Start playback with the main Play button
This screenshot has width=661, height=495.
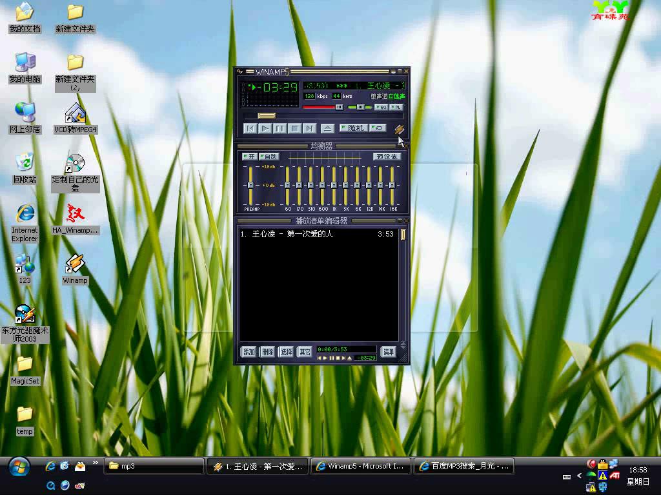265,128
